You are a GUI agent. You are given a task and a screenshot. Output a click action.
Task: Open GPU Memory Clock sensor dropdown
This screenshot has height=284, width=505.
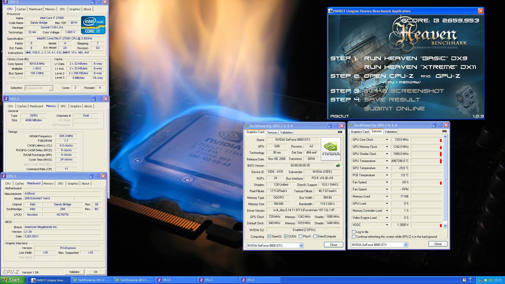click(x=387, y=147)
